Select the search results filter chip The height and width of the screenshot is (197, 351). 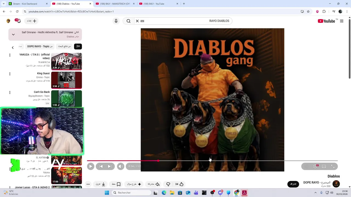64,46
